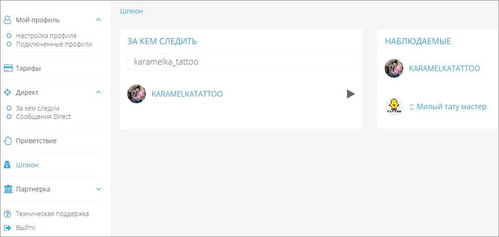
Task: Click the Тарифы credit card icon
Action: pyautogui.click(x=8, y=68)
